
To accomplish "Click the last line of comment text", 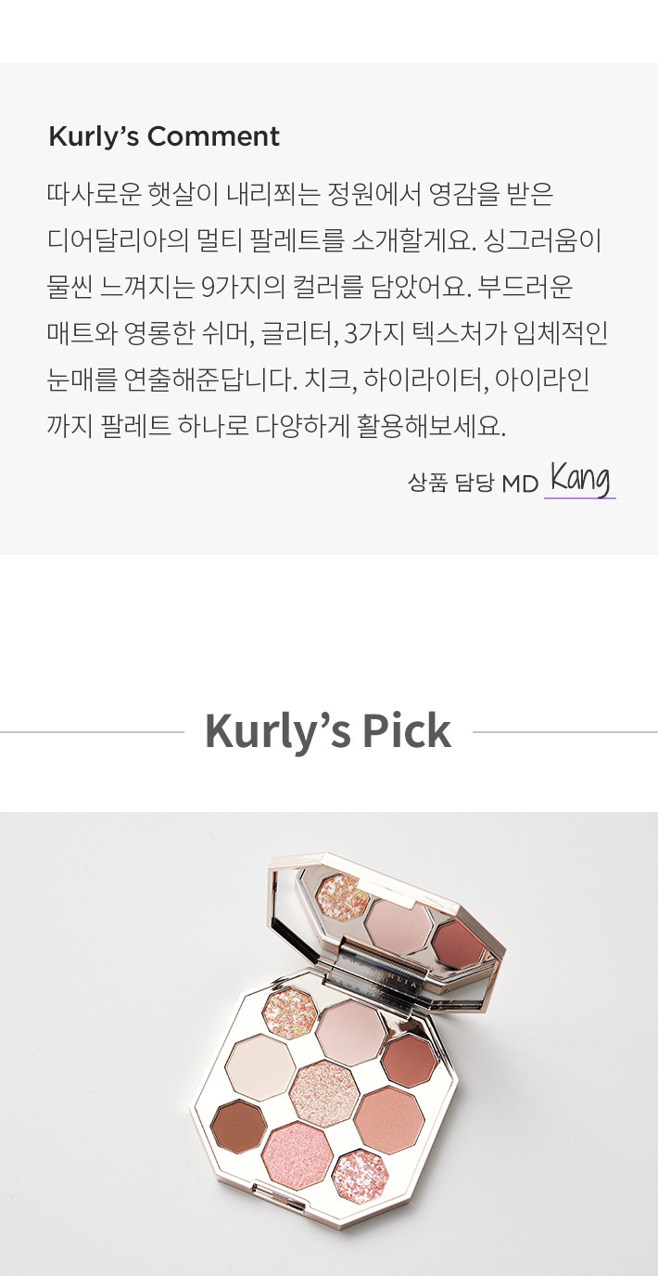I will pyautogui.click(x=276, y=427).
